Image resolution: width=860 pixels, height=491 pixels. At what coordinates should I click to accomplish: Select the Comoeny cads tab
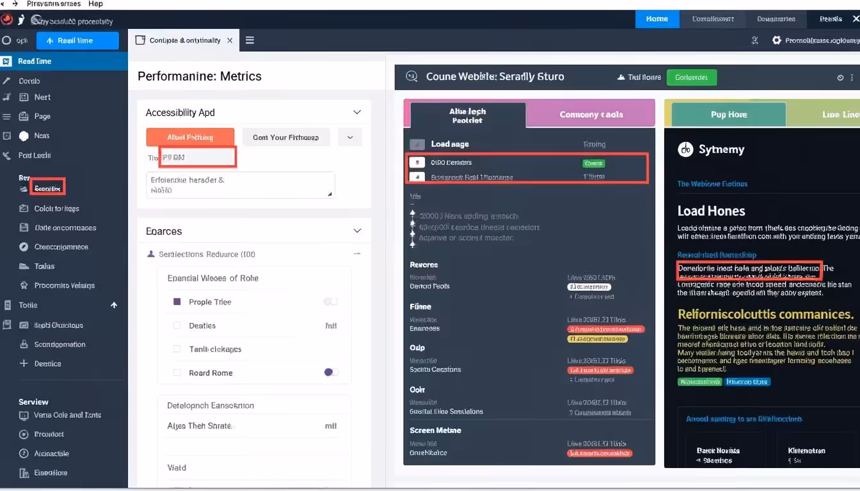click(x=591, y=114)
